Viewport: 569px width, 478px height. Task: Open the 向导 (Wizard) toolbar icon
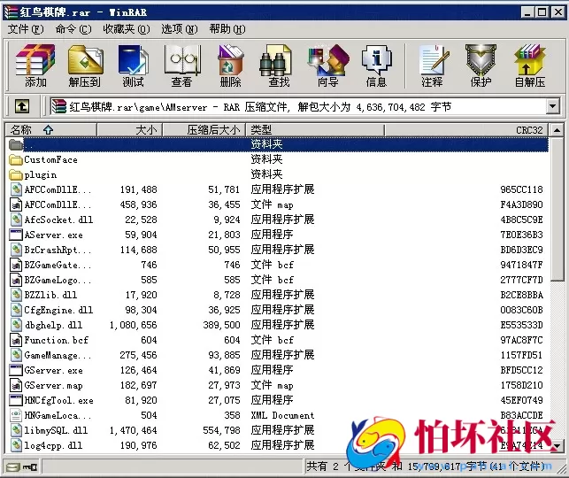tap(328, 66)
